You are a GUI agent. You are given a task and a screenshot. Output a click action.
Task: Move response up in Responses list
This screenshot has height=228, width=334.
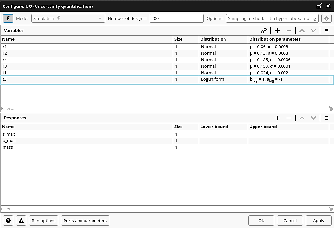coord(302,118)
